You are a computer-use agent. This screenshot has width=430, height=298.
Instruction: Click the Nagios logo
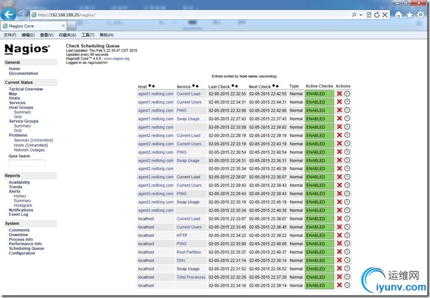point(27,49)
